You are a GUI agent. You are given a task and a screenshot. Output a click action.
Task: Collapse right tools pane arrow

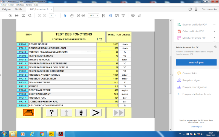[172, 75]
